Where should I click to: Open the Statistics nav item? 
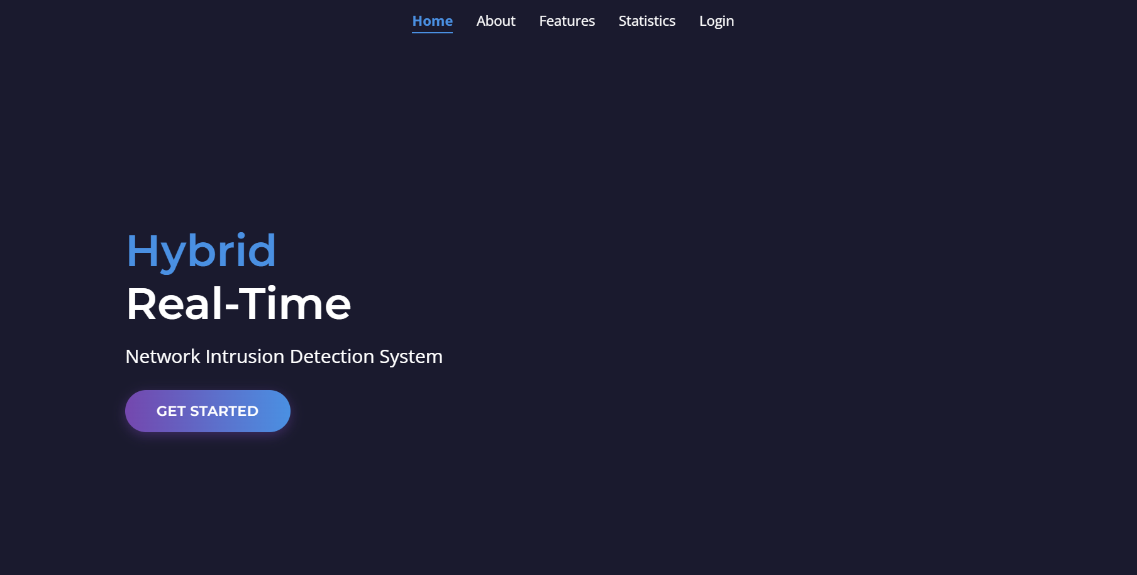646,21
